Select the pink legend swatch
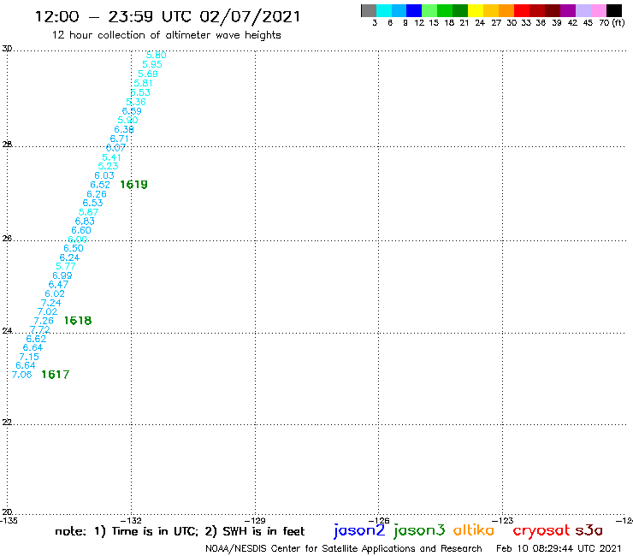The width and height of the screenshot is (633, 556). [599, 10]
